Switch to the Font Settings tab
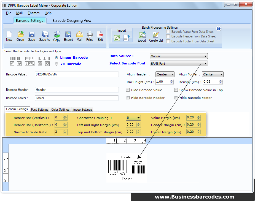Screen dimensions: 255x201 (40, 110)
